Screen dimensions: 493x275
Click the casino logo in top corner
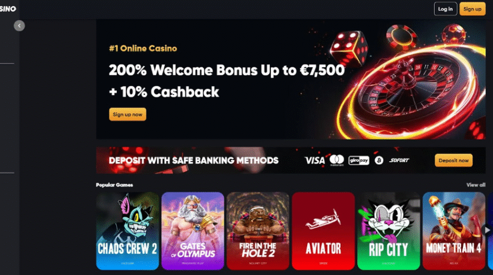coord(8,9)
